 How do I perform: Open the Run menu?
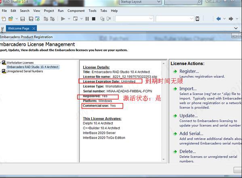[61, 11]
